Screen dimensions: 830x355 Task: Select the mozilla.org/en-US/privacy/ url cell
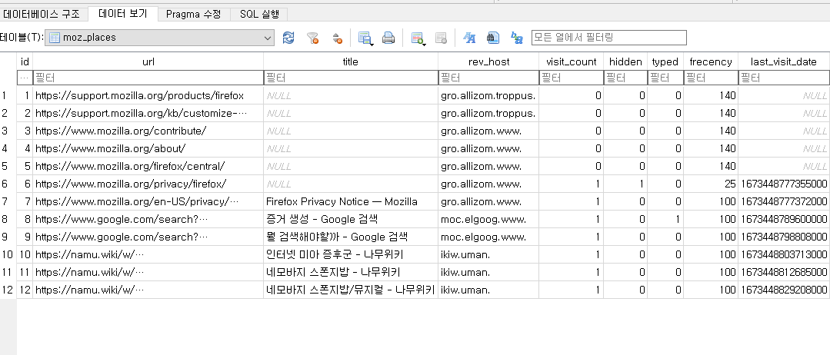point(148,201)
